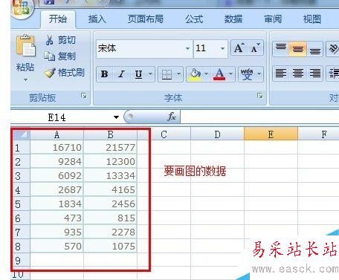This screenshot has height=280, width=339.
Task: Select cell containing 2278
Action: (111, 232)
